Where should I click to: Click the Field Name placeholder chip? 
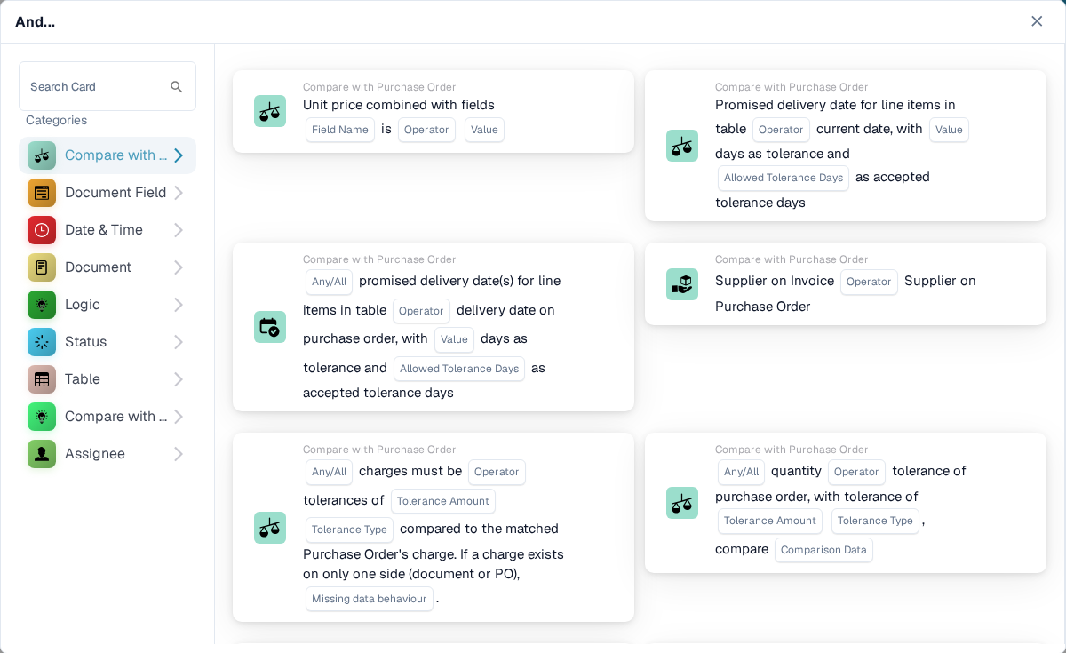click(x=340, y=130)
